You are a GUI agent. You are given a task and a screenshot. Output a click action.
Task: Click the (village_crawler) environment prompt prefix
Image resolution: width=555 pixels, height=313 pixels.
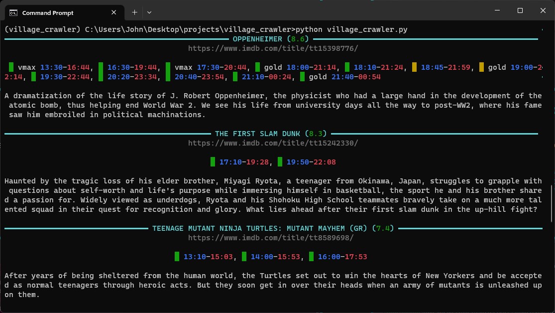42,29
